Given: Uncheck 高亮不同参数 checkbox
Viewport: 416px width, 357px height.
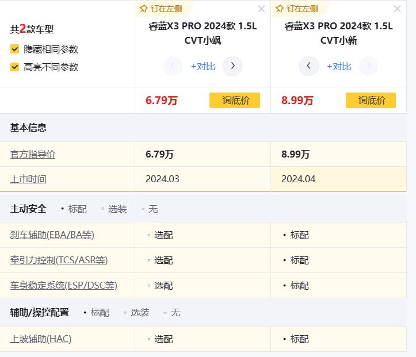Looking at the screenshot, I should click(x=14, y=67).
